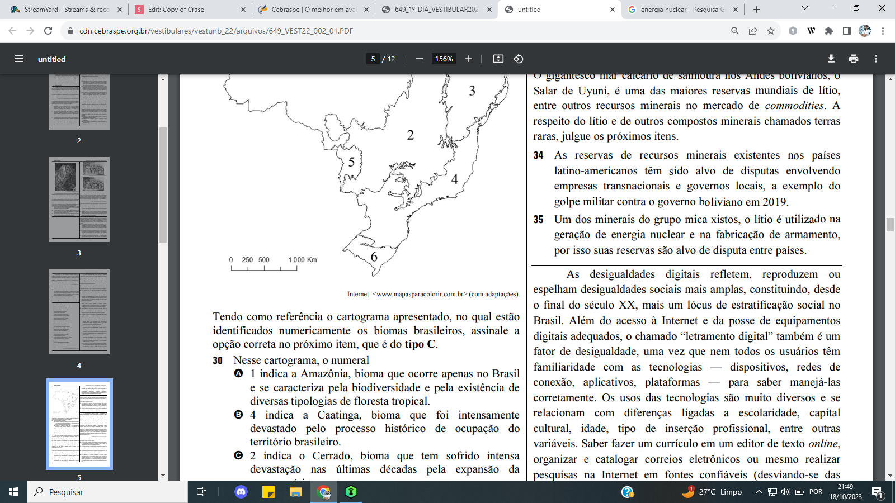Image resolution: width=895 pixels, height=503 pixels.
Task: Reload the current page
Action: coord(48,31)
